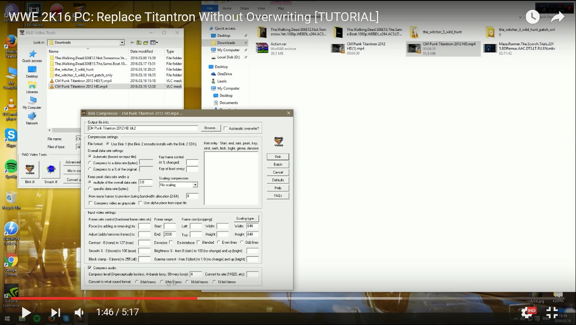Open Network in RAD Video Tools places bar
The image size is (576, 325).
coord(32,118)
